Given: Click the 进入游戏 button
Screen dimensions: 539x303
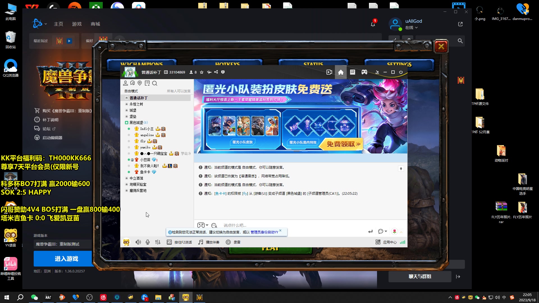Looking at the screenshot, I should [63, 259].
